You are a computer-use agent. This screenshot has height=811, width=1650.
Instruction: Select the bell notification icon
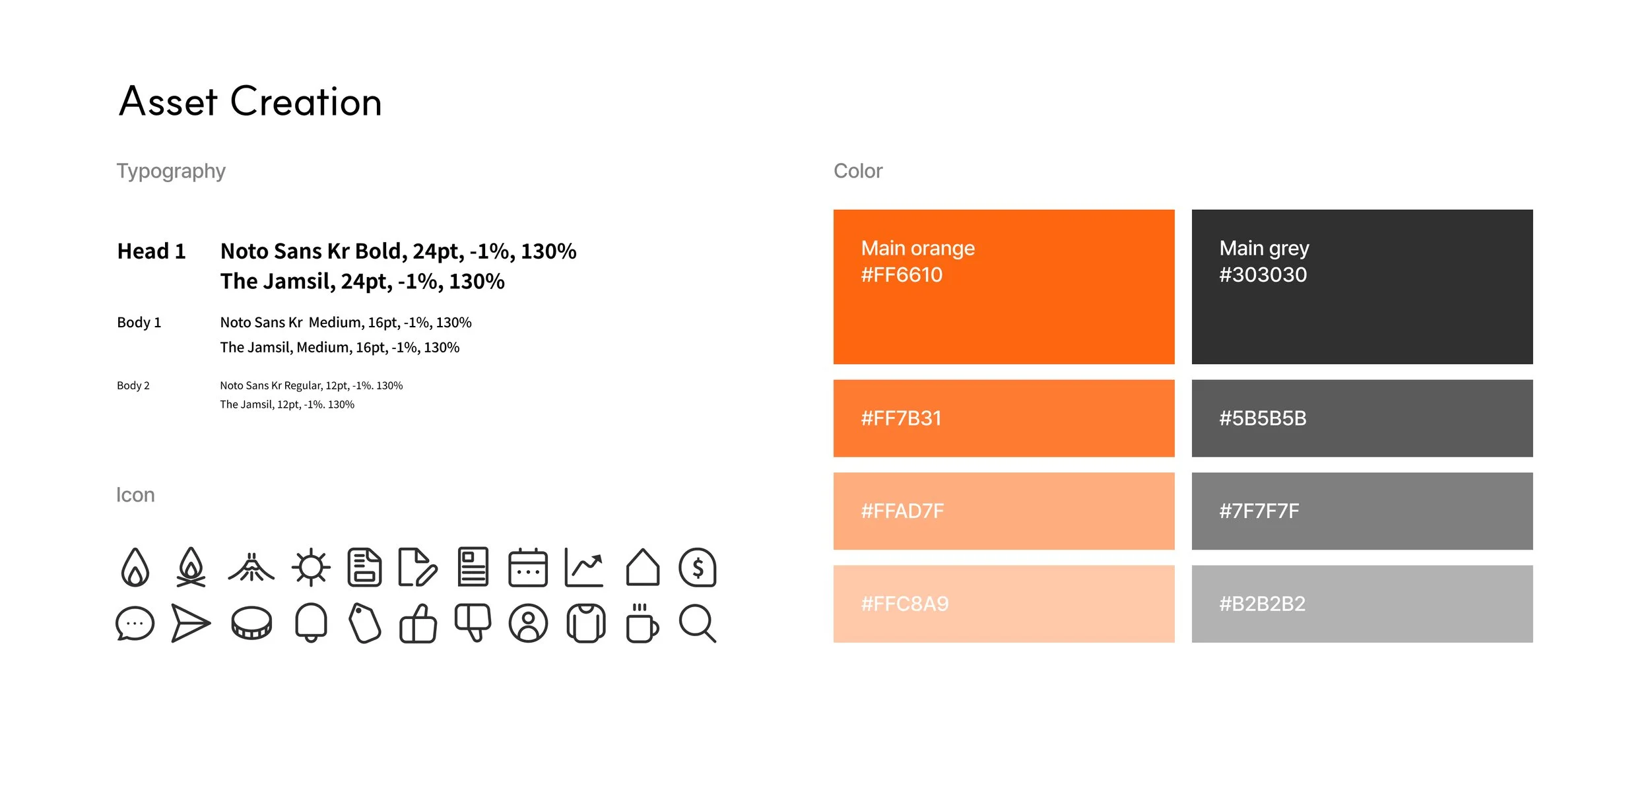(x=311, y=622)
